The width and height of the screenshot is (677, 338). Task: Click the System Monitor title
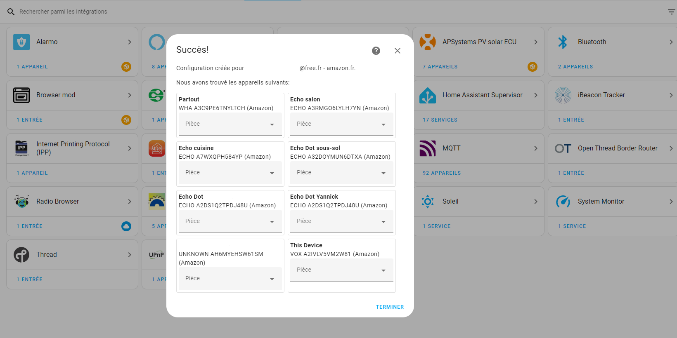point(601,202)
